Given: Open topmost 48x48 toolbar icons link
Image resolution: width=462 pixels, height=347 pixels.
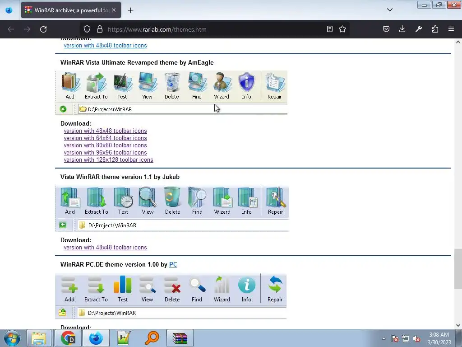Looking at the screenshot, I should pyautogui.click(x=105, y=46).
